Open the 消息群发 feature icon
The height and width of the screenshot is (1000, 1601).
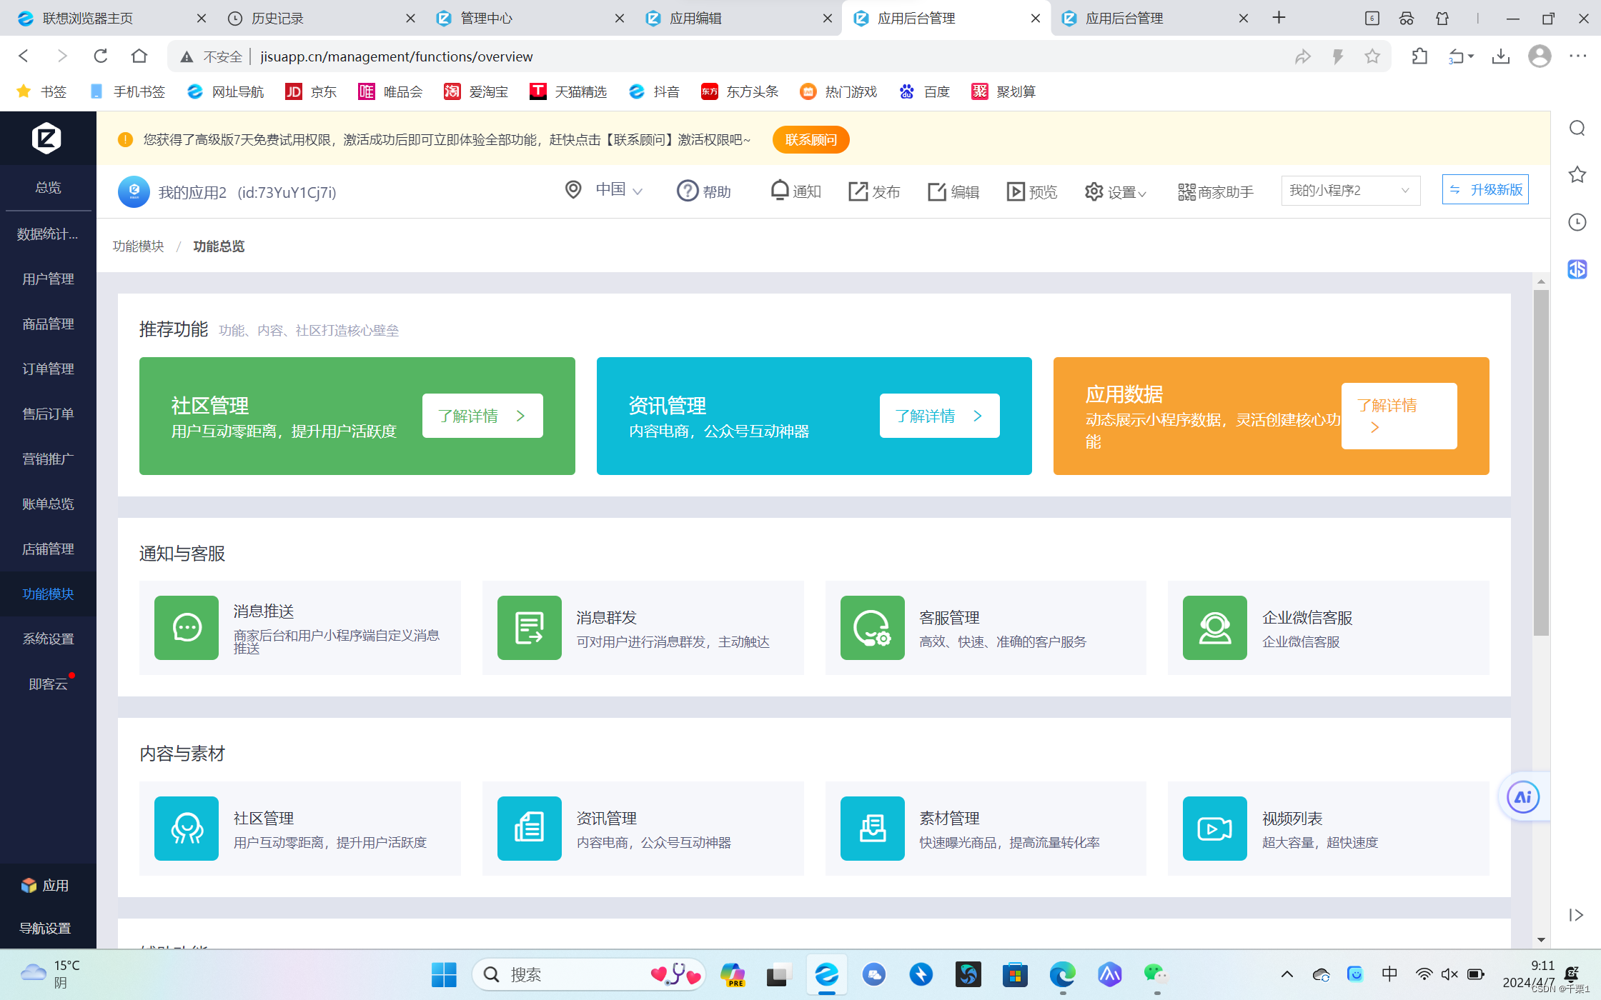pyautogui.click(x=529, y=628)
